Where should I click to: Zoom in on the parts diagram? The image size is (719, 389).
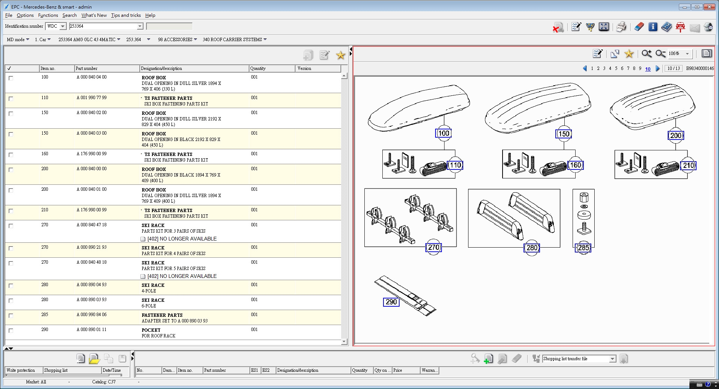pyautogui.click(x=646, y=54)
